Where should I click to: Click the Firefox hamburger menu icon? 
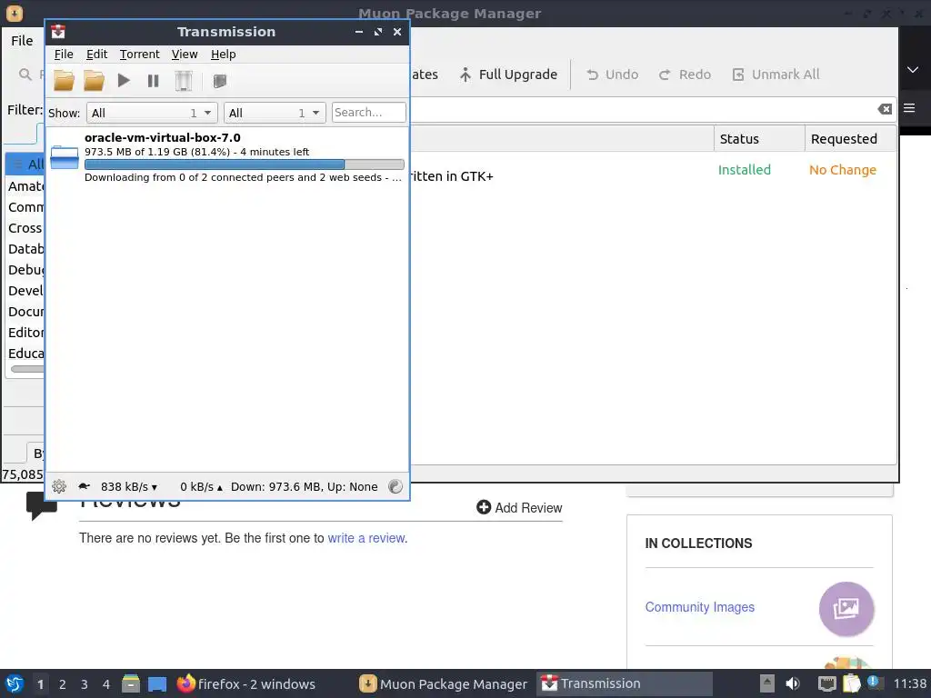coord(909,108)
